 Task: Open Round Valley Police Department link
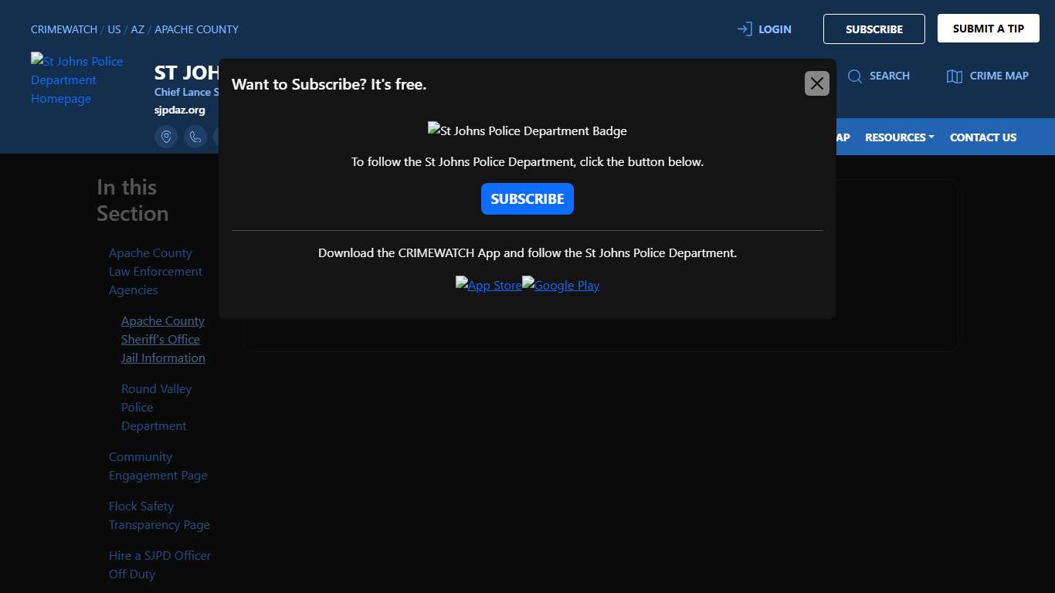pyautogui.click(x=155, y=408)
